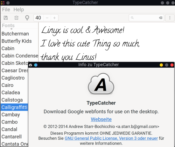The height and width of the screenshot is (147, 175).
Task: Open the File menu
Action: (x=6, y=10)
